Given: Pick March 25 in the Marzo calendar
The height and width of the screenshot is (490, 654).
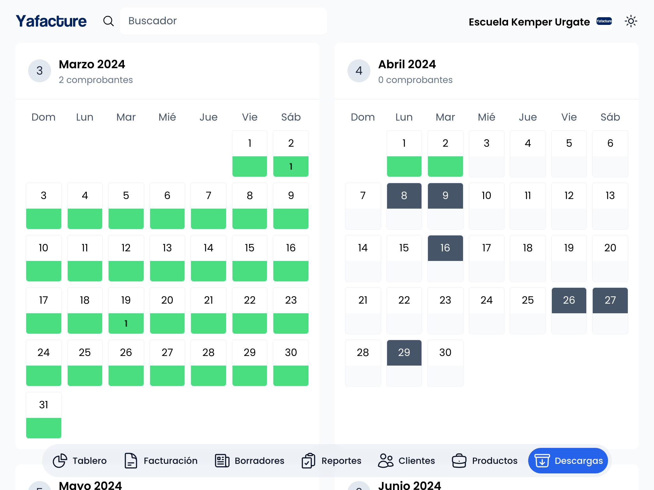Looking at the screenshot, I should (x=85, y=363).
